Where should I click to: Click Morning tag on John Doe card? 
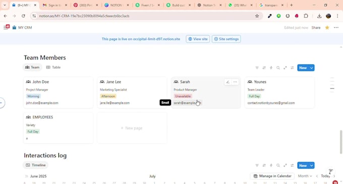coord(33,96)
